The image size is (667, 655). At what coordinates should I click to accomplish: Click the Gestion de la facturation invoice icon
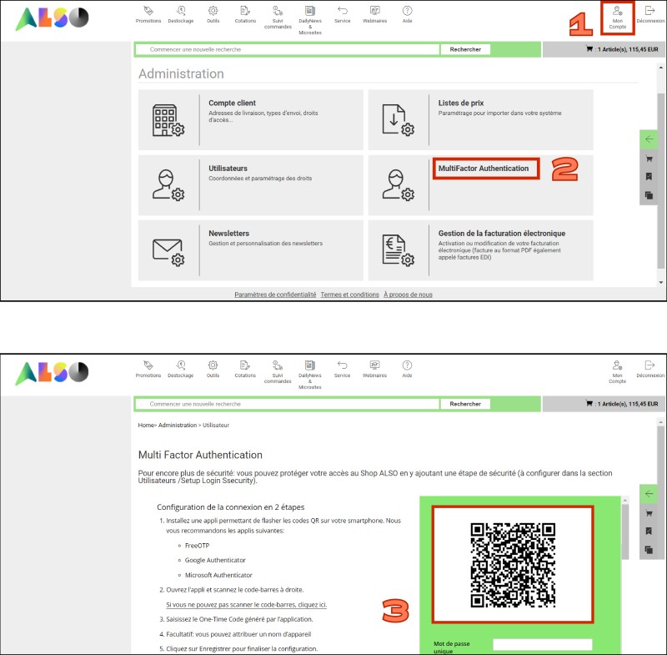pos(399,250)
